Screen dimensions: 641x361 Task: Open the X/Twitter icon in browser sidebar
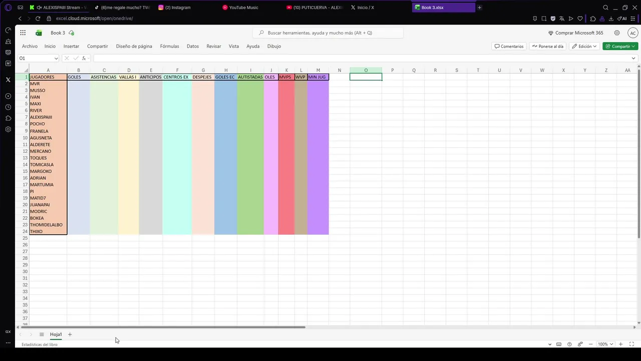8,80
